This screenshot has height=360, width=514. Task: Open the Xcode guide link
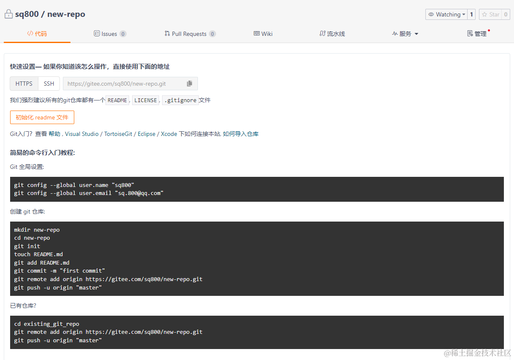(169, 134)
